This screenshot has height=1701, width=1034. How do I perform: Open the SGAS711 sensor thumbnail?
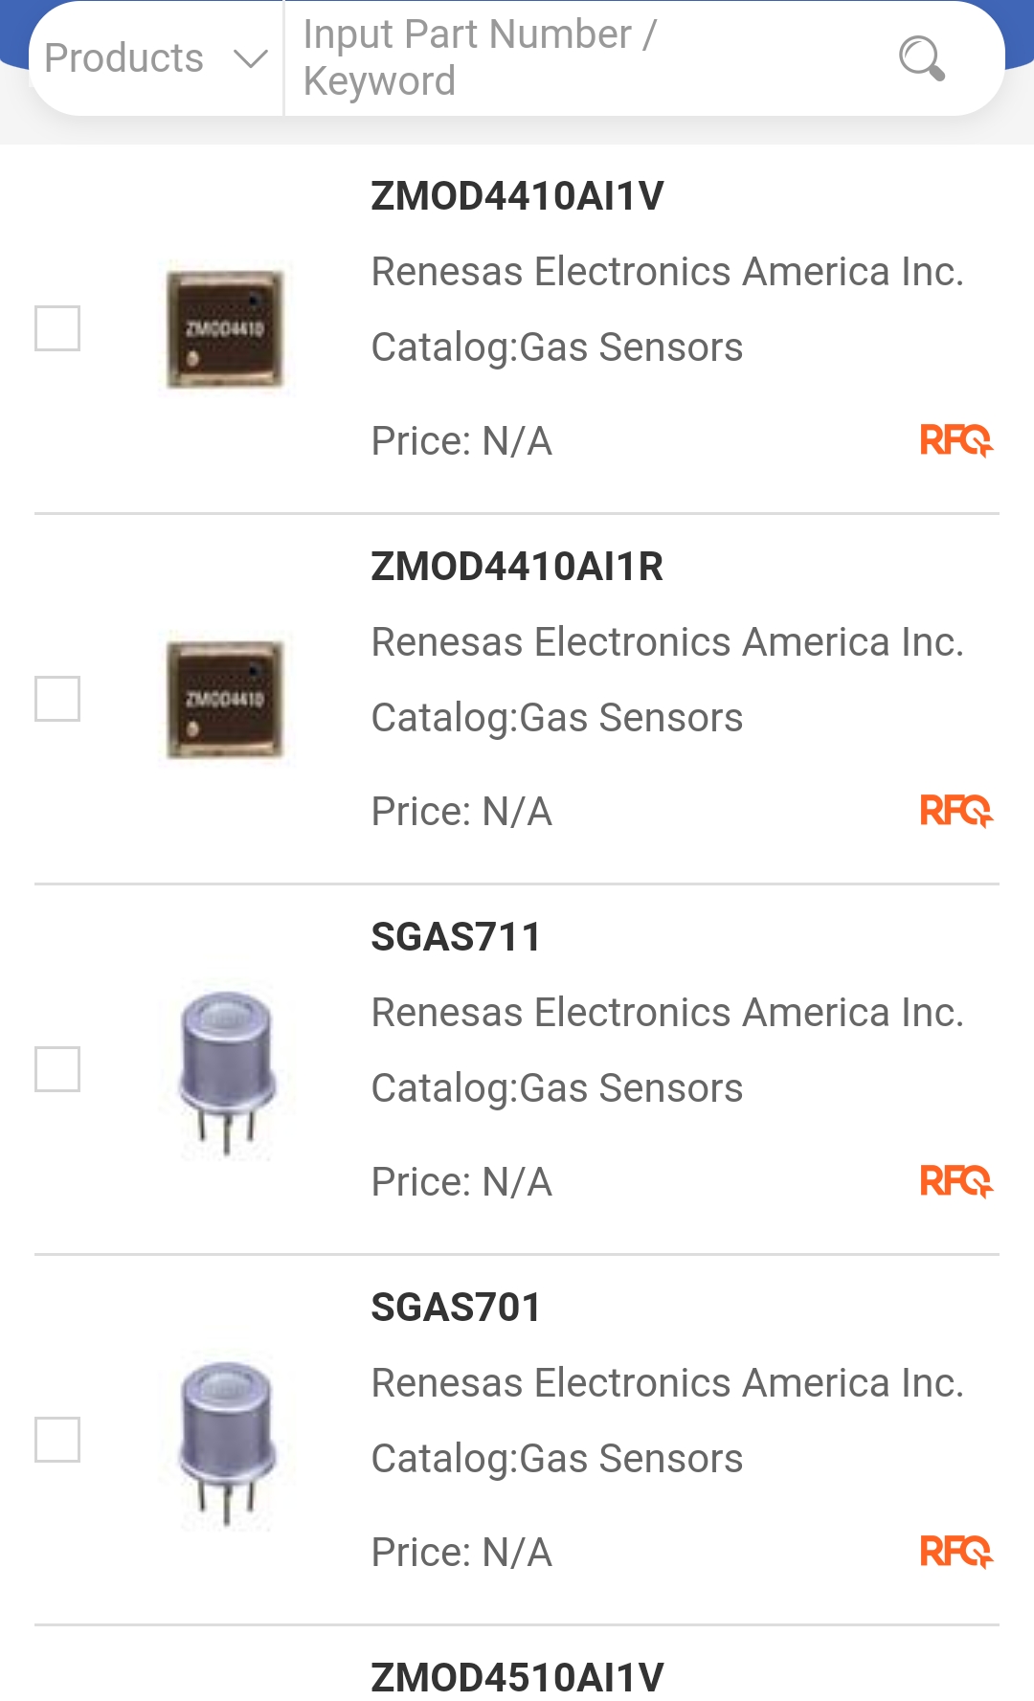[227, 1071]
